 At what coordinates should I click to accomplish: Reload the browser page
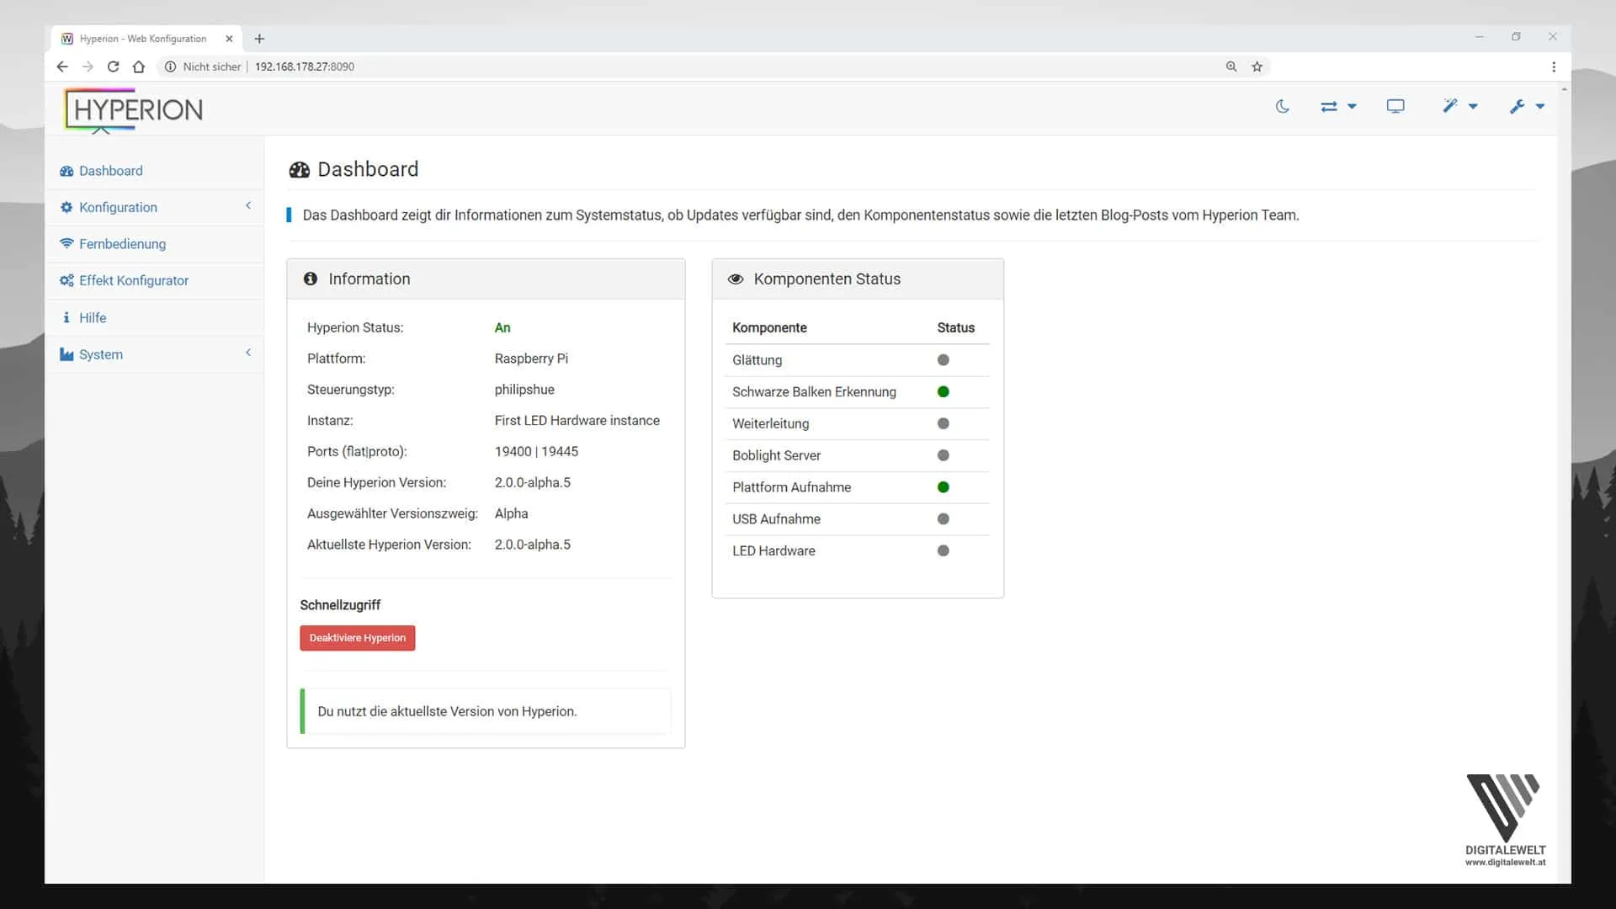click(x=113, y=66)
